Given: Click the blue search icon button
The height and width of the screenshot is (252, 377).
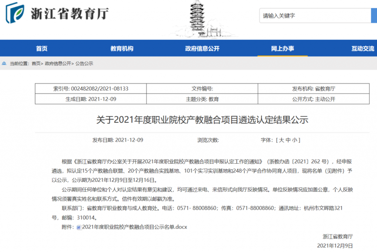Looking at the screenshot, I should pos(374,15).
